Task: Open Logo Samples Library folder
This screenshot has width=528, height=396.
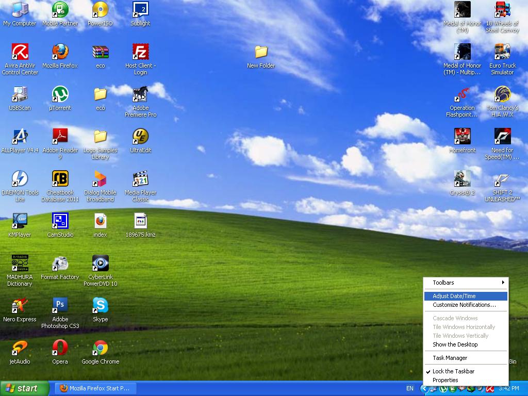Action: (101, 144)
